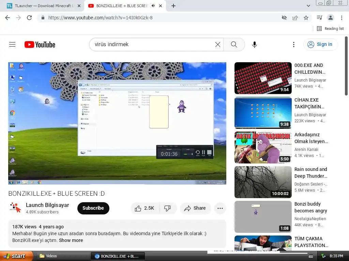
Task: Open the 000.EXE AND CHILLEDWIN title
Action: tap(310, 69)
